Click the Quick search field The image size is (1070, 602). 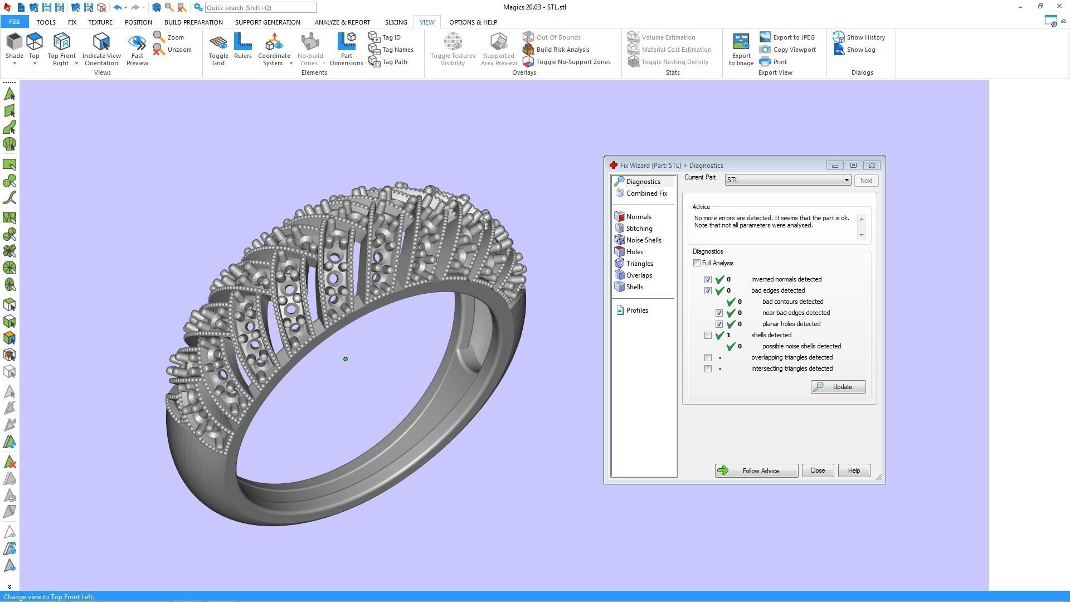(260, 8)
